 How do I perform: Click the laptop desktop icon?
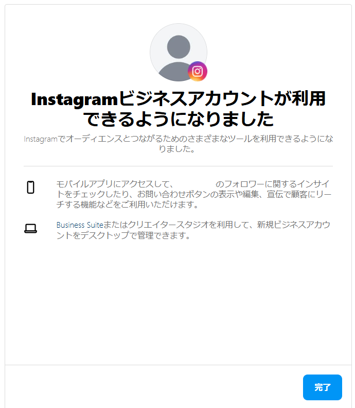(31, 228)
